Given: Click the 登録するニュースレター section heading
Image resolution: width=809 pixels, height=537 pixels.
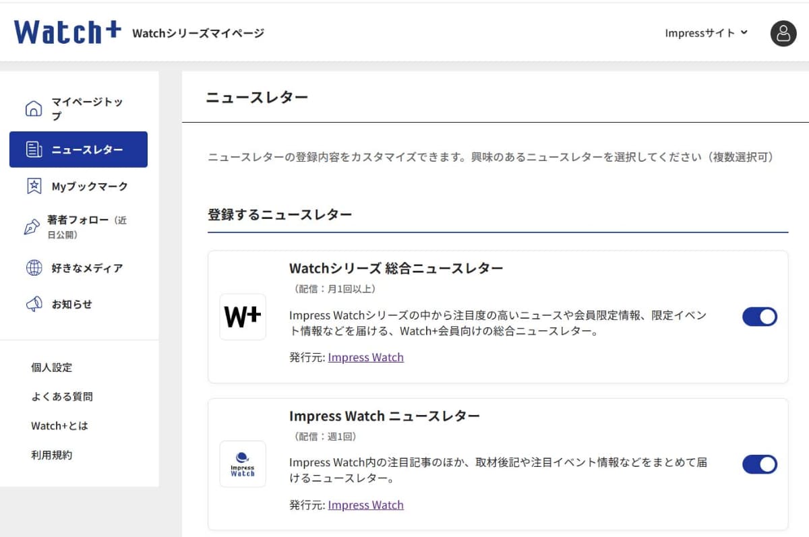Looking at the screenshot, I should (x=280, y=216).
